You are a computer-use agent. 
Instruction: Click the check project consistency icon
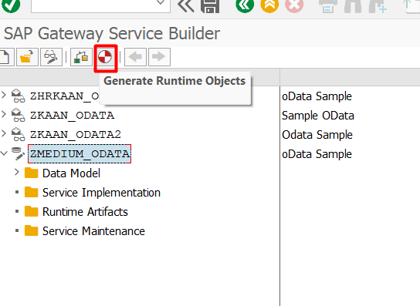81,57
